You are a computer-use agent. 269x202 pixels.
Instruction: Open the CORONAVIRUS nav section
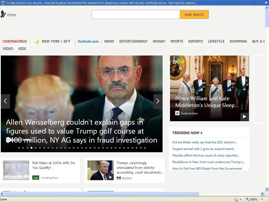[x=15, y=41]
